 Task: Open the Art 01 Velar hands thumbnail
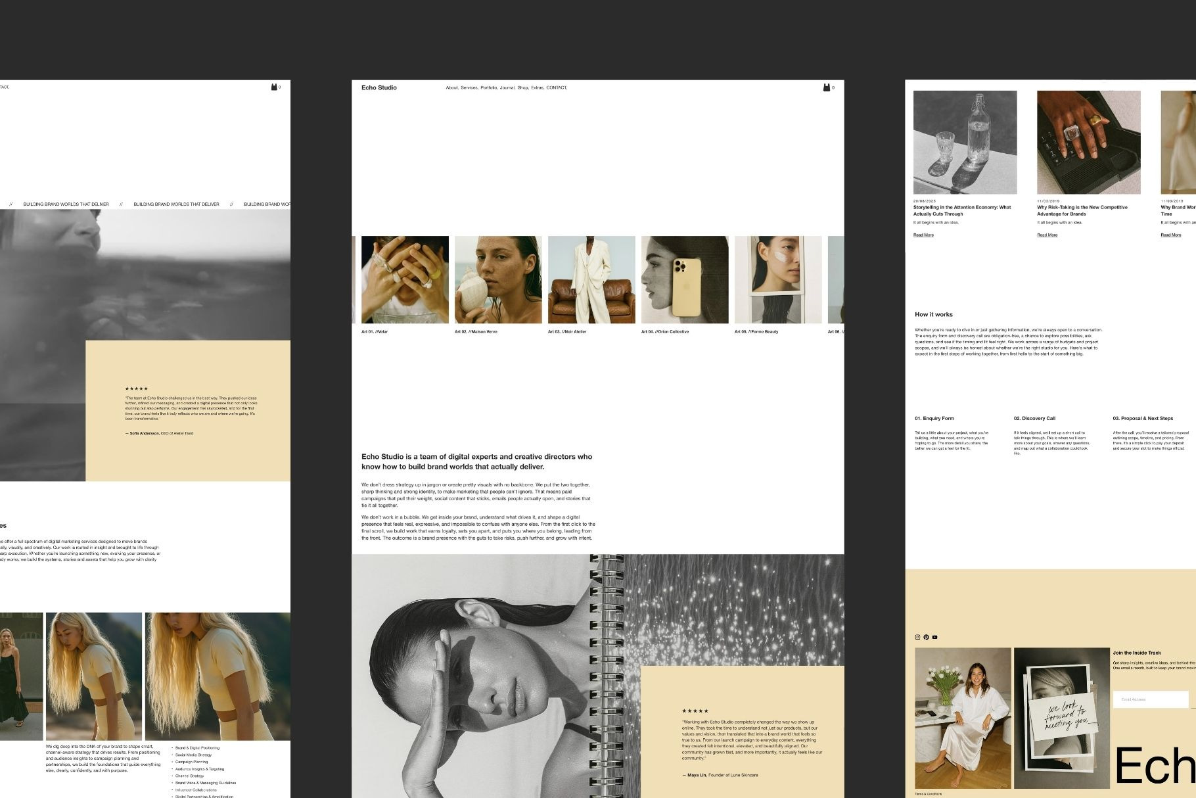tap(405, 279)
